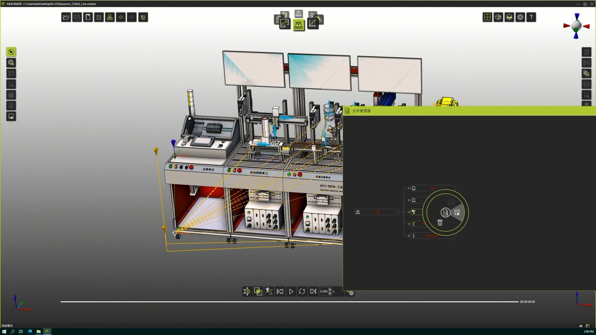Click the trash icon in radial menu
The image size is (596, 335).
[440, 222]
